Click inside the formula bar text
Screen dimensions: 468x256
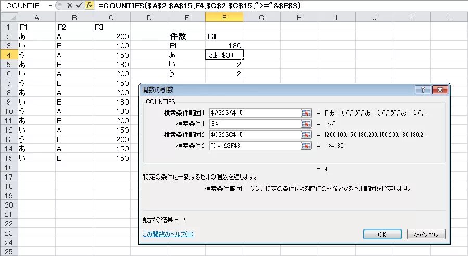click(199, 5)
